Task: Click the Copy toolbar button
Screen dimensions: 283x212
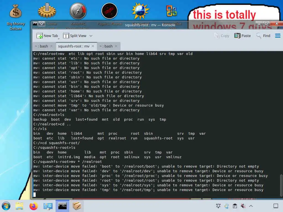Action: point(222,36)
